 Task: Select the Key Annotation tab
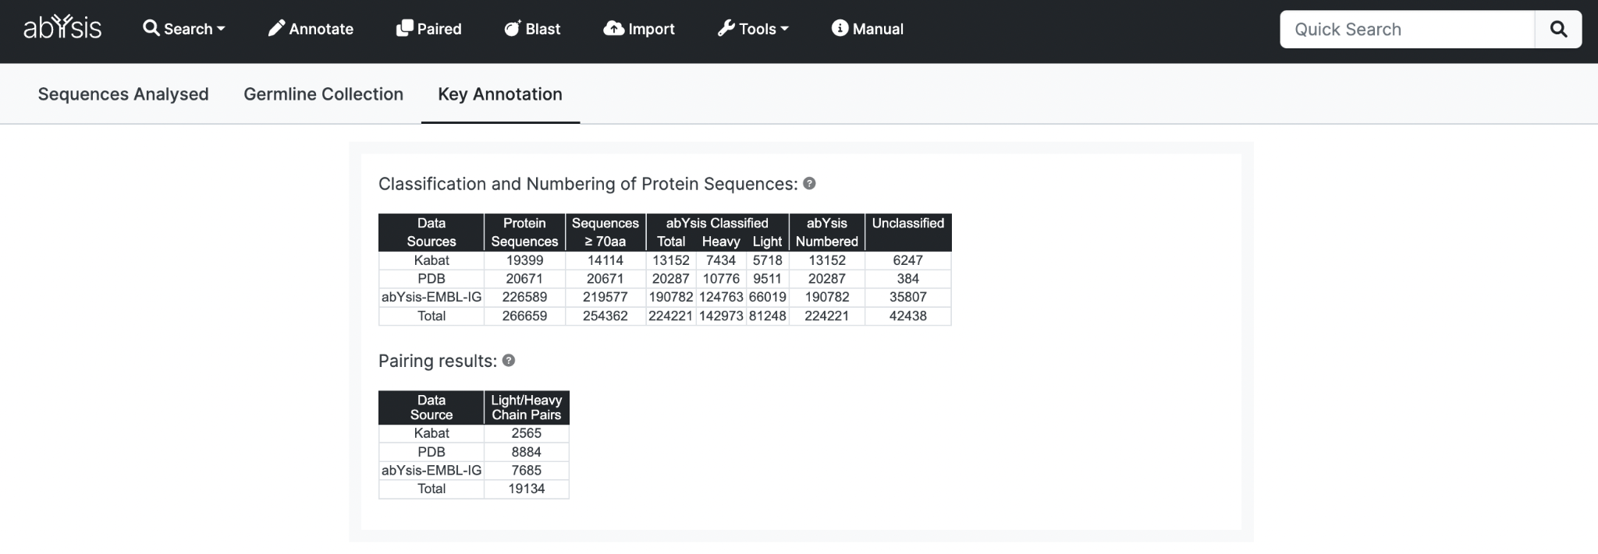pyautogui.click(x=500, y=94)
